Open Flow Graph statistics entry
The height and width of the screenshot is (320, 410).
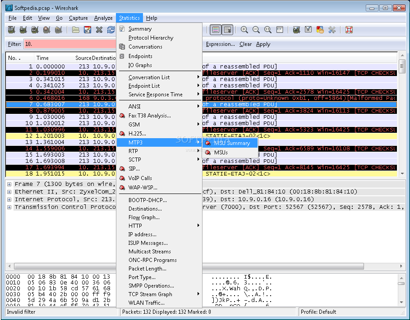(x=159, y=217)
